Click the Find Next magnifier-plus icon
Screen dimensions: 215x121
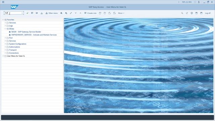[187, 13]
